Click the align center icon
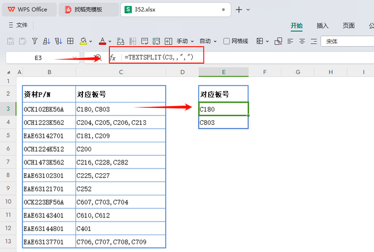The image size is (374, 252). coord(302,41)
